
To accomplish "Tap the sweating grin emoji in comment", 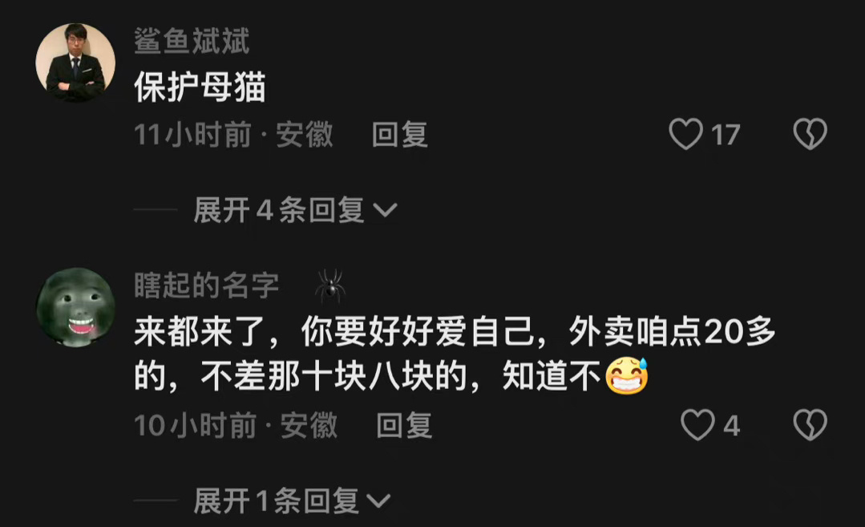I will click(x=627, y=375).
